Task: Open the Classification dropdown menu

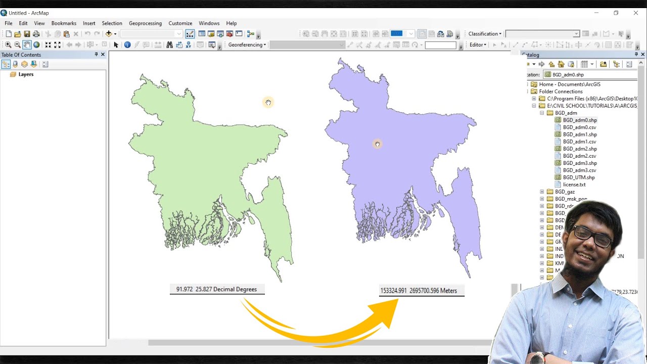Action: (485, 34)
